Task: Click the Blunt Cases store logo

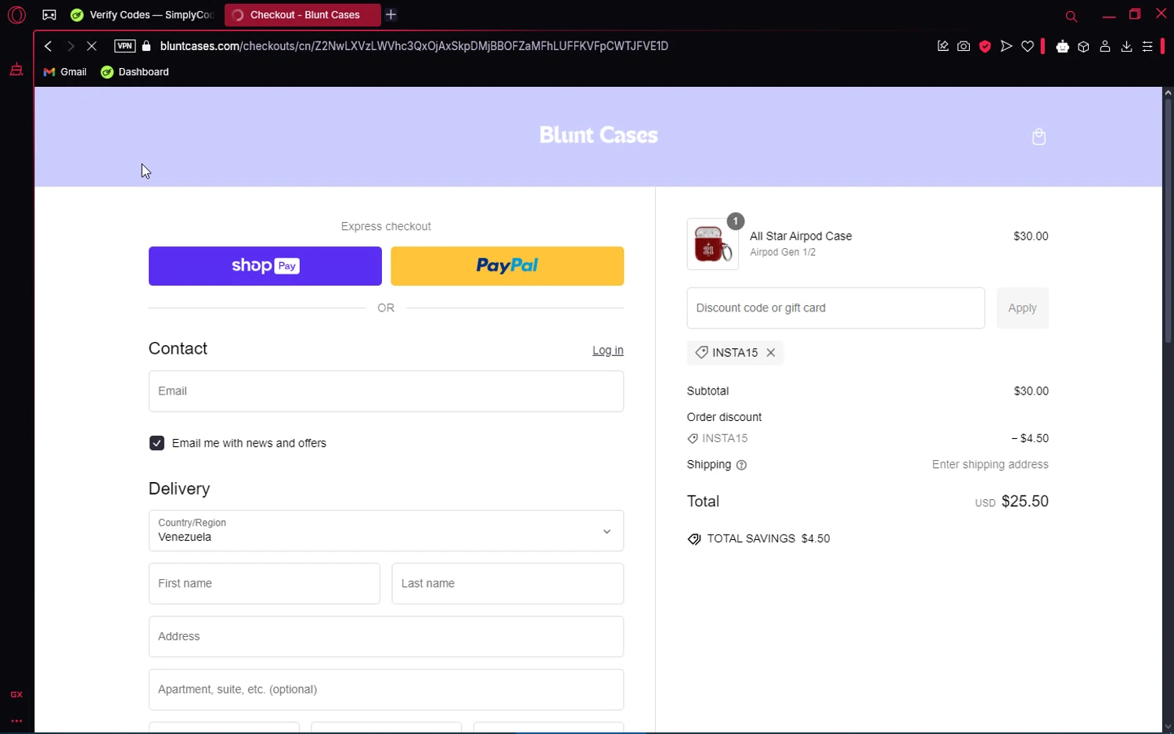Action: [x=599, y=135]
